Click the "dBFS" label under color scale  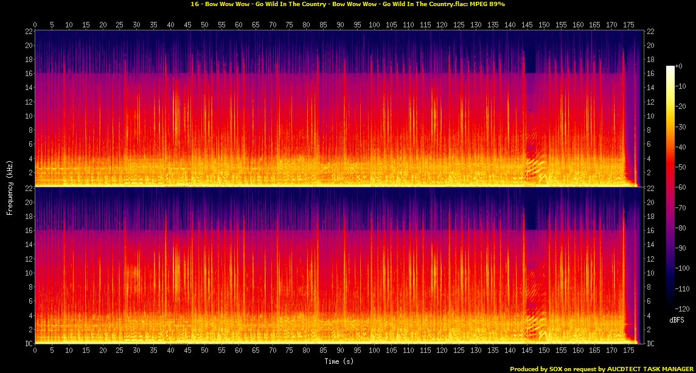pos(676,319)
